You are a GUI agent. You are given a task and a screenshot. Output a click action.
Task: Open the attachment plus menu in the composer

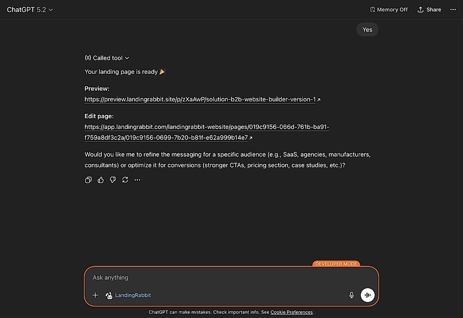click(x=95, y=295)
